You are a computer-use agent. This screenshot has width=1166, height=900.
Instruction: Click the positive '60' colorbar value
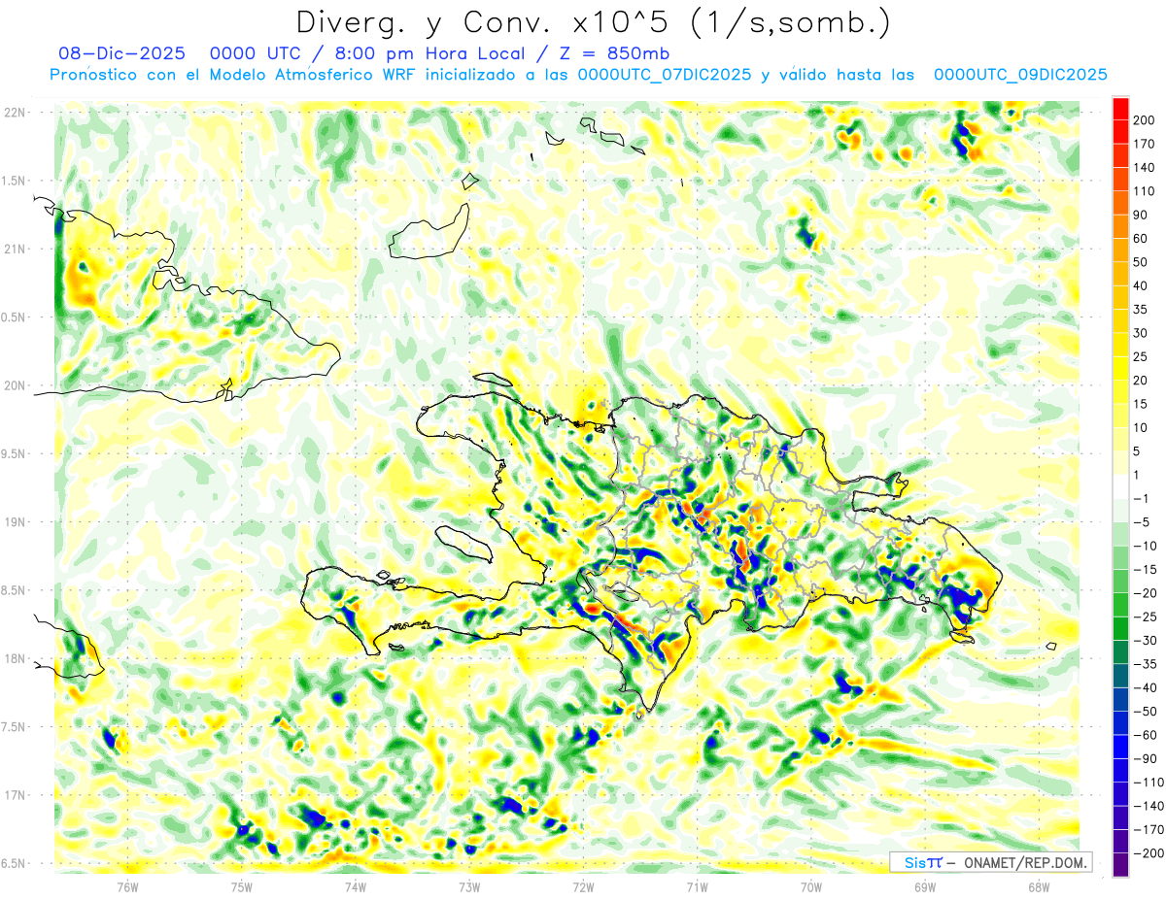click(1141, 239)
